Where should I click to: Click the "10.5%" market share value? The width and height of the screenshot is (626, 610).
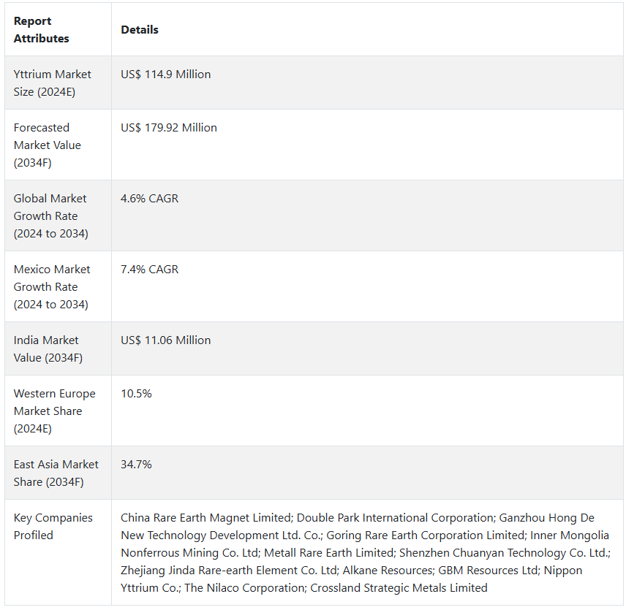[136, 394]
